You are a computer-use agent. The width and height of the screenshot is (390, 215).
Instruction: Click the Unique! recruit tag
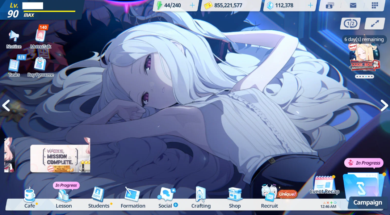click(x=288, y=194)
